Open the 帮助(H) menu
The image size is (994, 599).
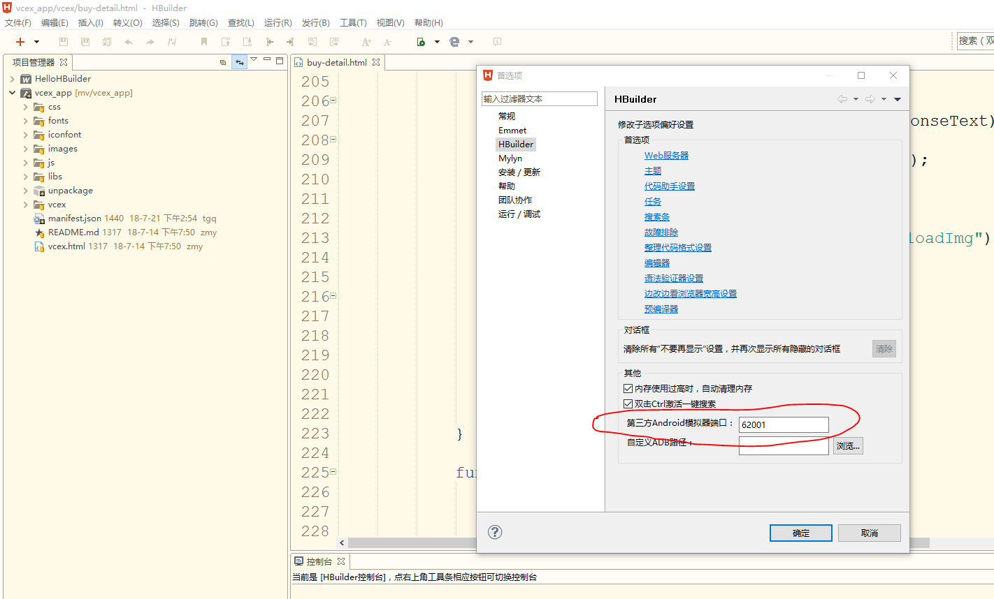(428, 23)
